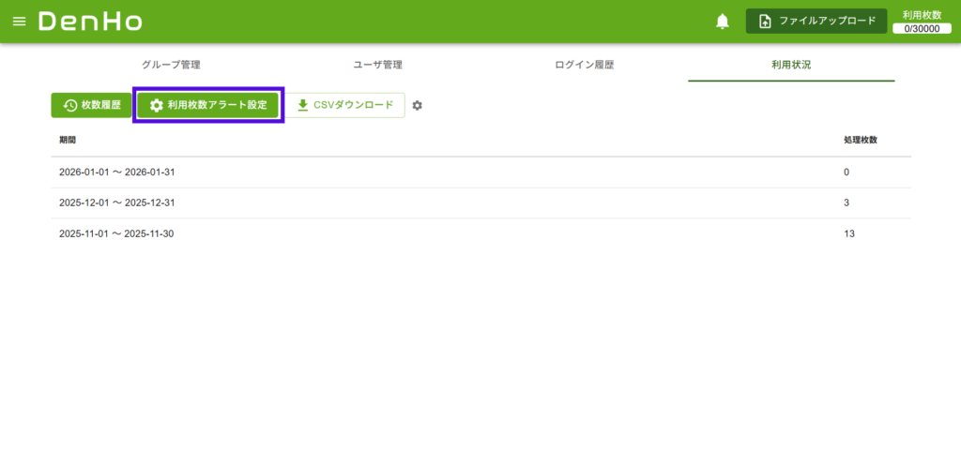
Task: Open 利用枚数アラート設定
Action: tap(208, 105)
